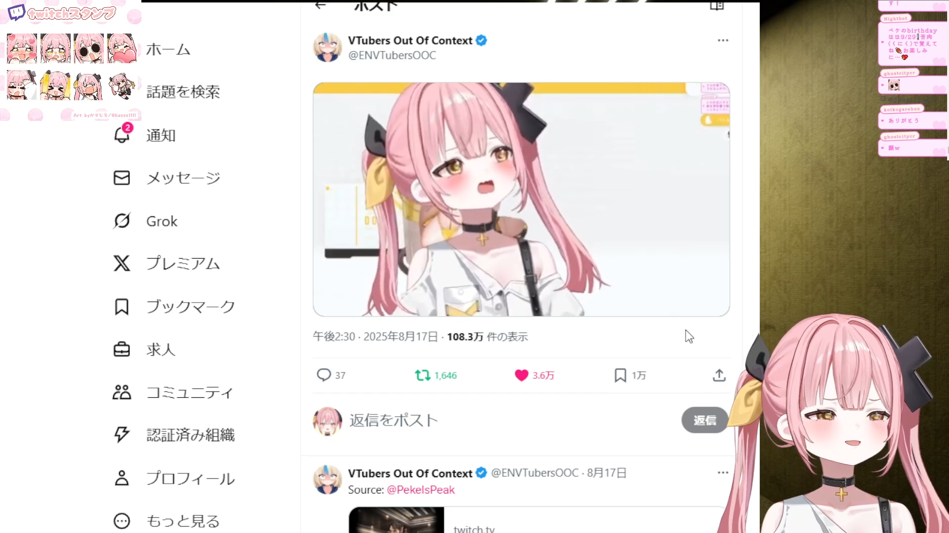Open the three-dot menu on the main post
Screen dimensions: 949x533
click(723, 40)
